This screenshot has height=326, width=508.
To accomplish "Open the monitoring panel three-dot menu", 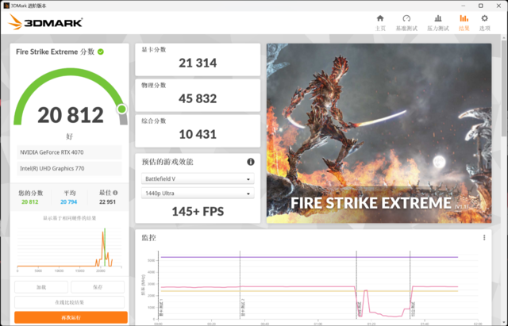I will (484, 238).
